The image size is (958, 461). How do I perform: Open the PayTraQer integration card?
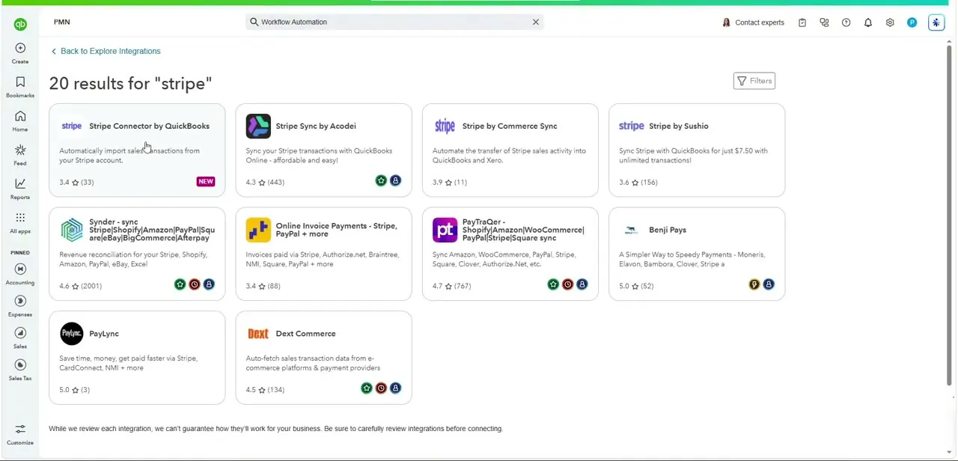510,254
